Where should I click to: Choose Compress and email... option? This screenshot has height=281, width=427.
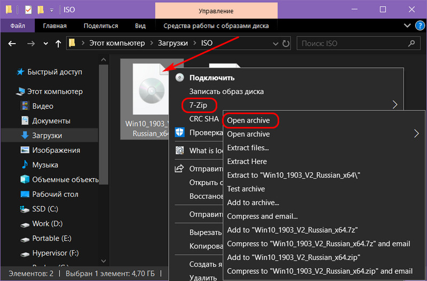(262, 216)
